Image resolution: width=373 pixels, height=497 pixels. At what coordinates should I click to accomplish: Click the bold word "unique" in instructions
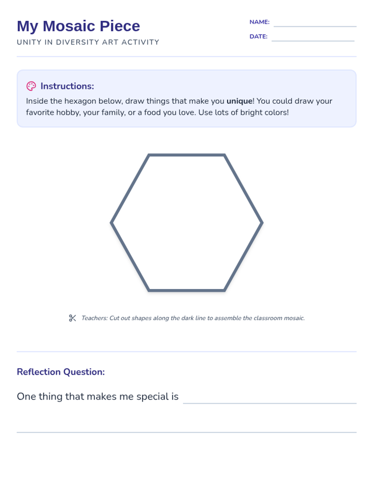pos(239,101)
